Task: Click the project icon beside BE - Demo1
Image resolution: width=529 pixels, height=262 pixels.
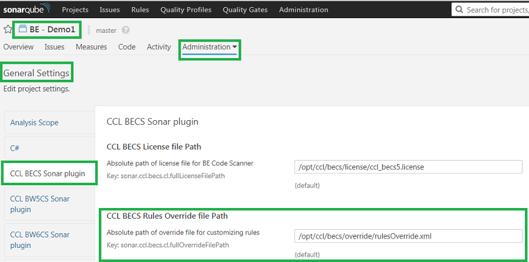Action: 22,29
